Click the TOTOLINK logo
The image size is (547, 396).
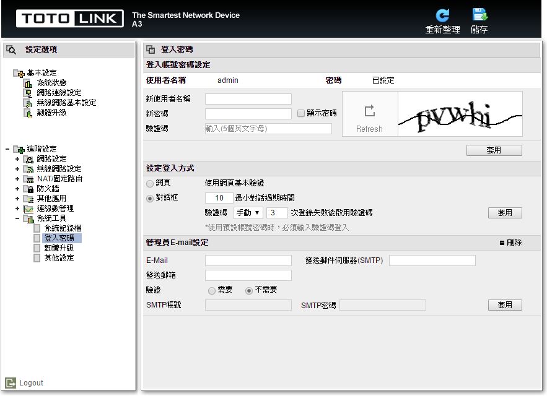(x=70, y=18)
